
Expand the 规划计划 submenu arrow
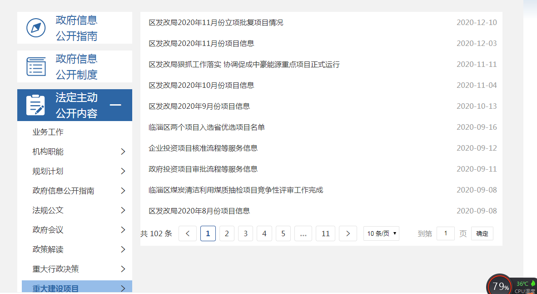point(123,171)
